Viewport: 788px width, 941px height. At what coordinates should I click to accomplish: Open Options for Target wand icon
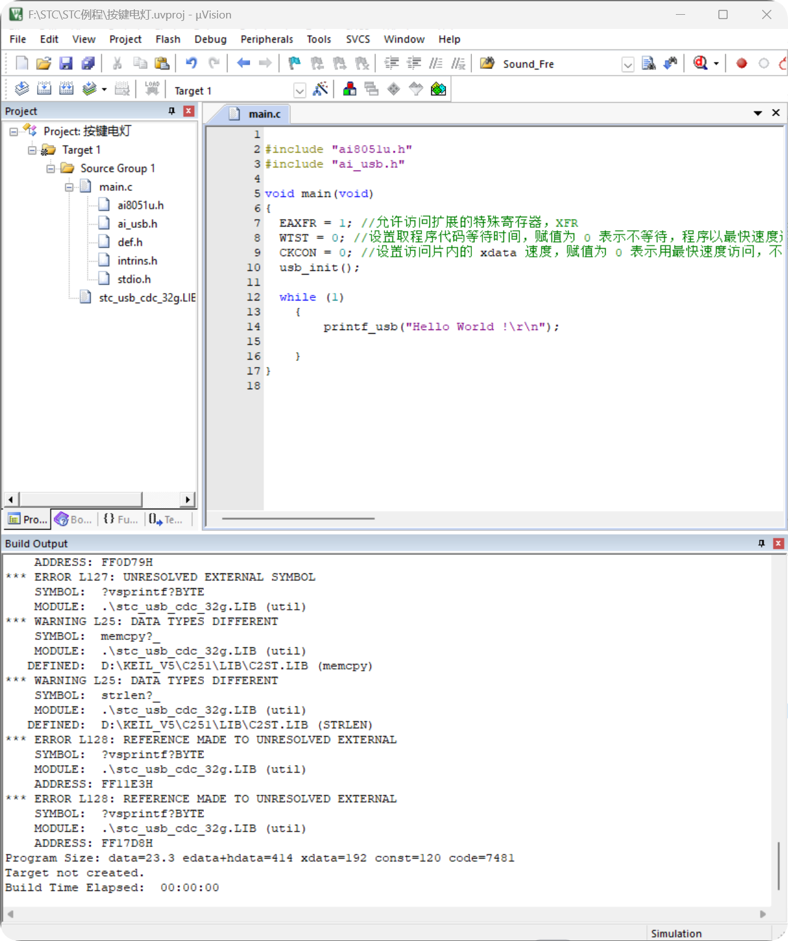tap(320, 89)
